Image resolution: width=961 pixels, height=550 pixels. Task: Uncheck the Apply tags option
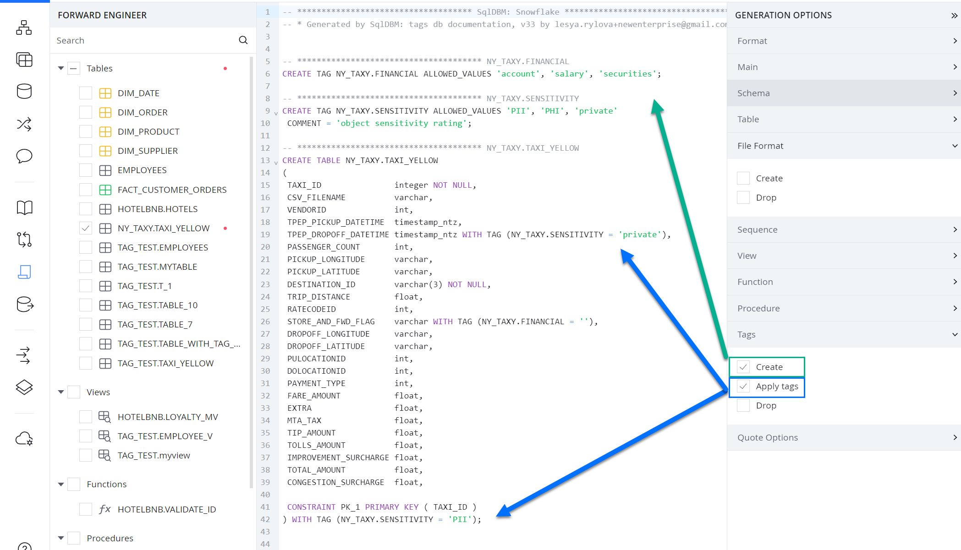743,387
